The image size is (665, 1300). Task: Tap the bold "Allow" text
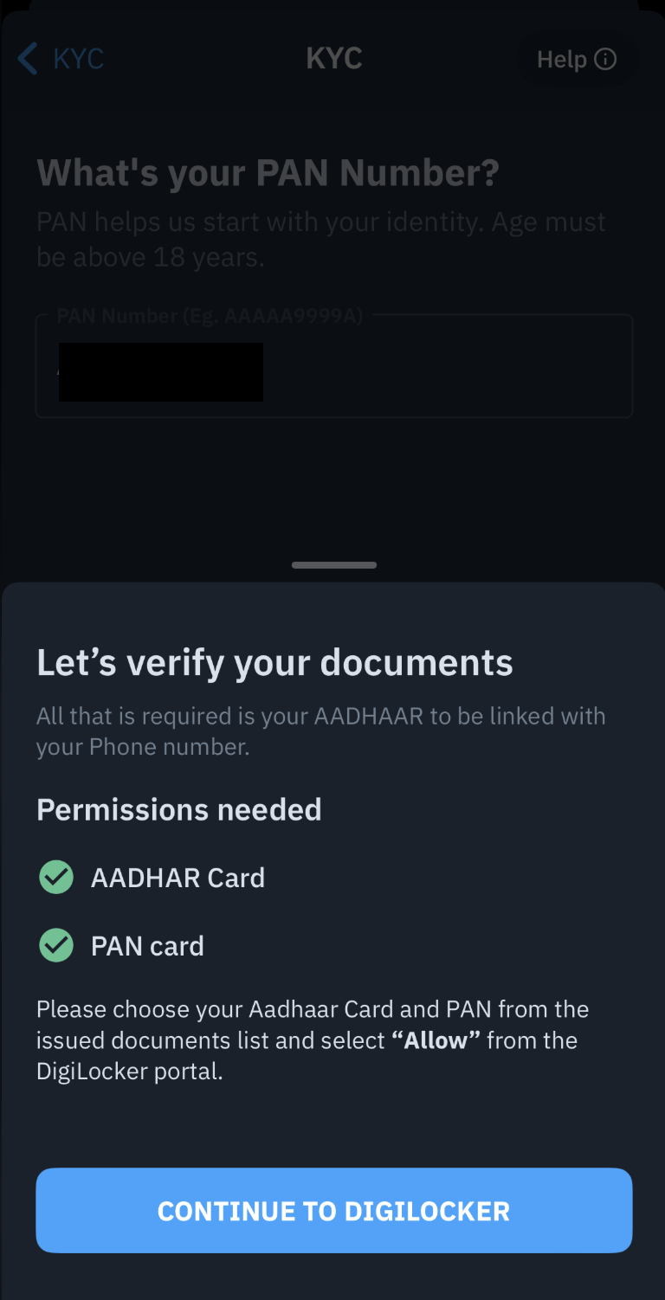[442, 1039]
